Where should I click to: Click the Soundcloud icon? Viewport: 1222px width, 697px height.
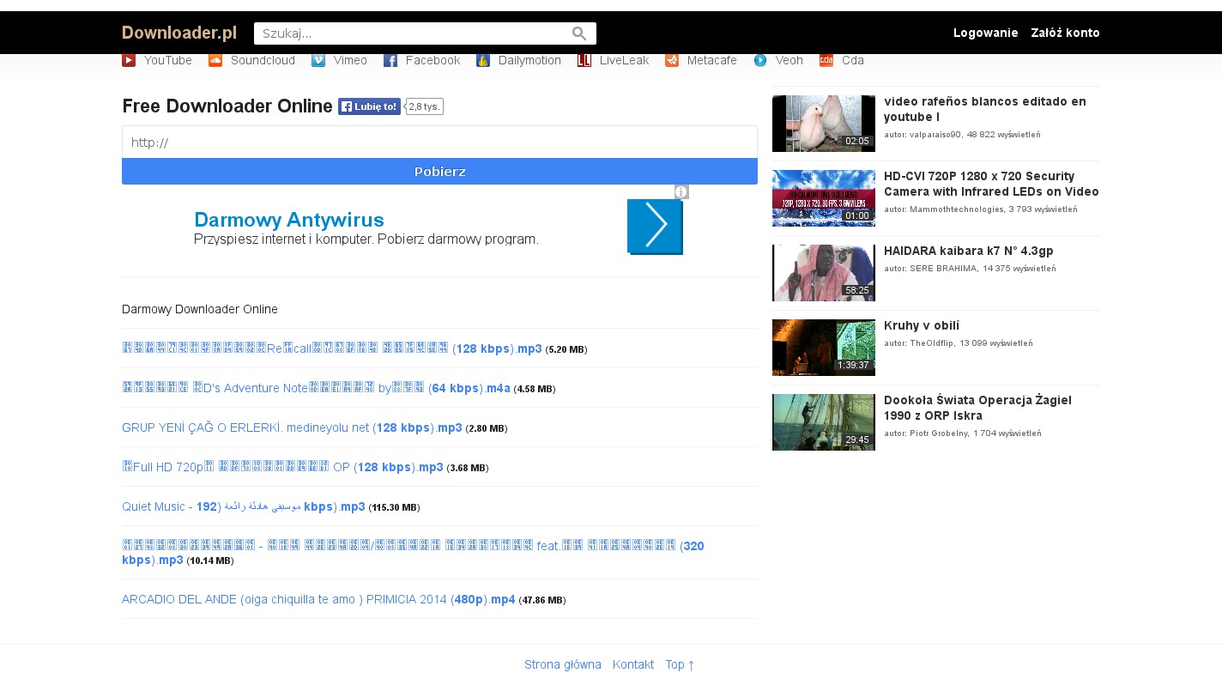(215, 60)
